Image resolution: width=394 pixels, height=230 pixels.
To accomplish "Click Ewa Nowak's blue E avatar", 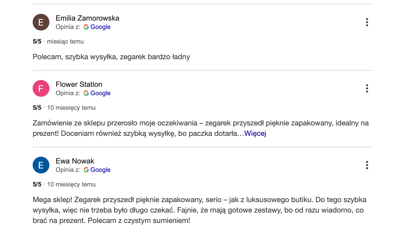I will (41, 165).
